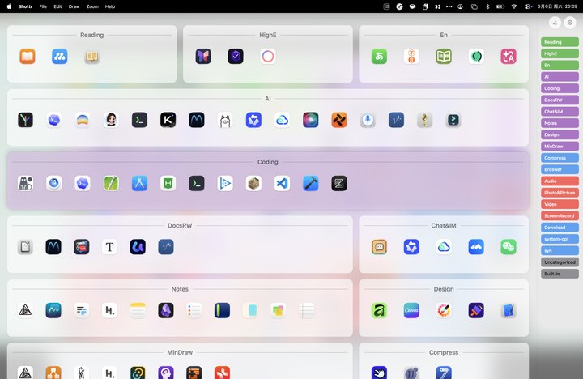583x379 pixels.
Task: Launch the blue triangle play app in Coding
Action: point(225,183)
